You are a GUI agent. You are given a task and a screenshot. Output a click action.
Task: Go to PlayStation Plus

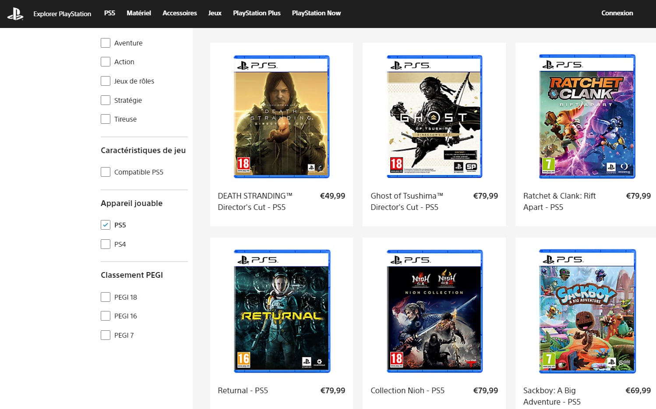pos(257,13)
